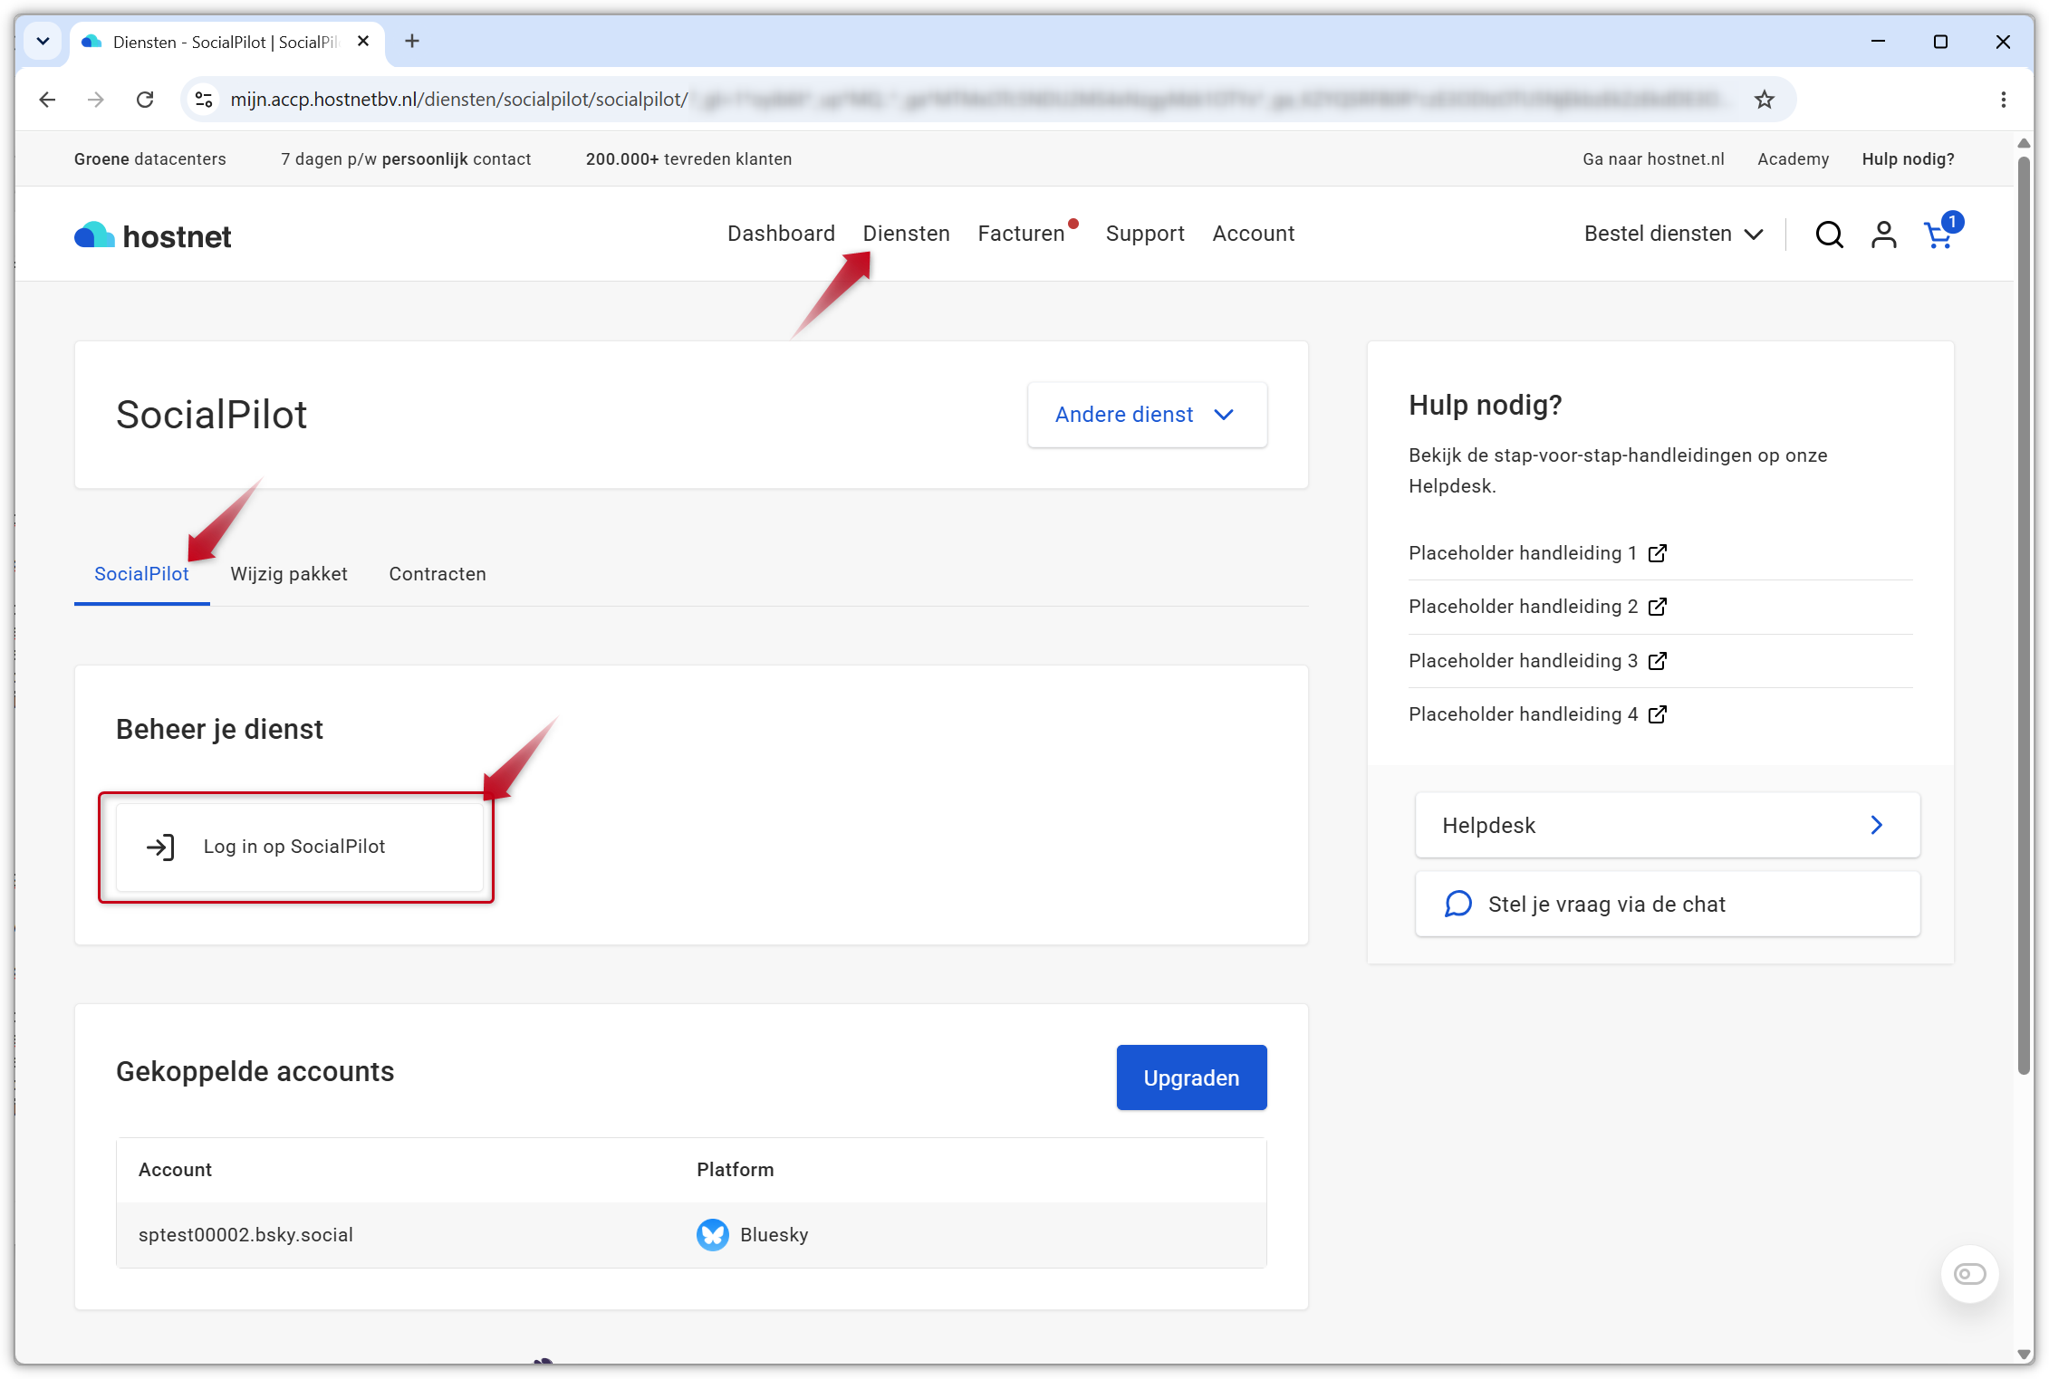Bookmark this page with the star icon
This screenshot has height=1379, width=2049.
1764,100
